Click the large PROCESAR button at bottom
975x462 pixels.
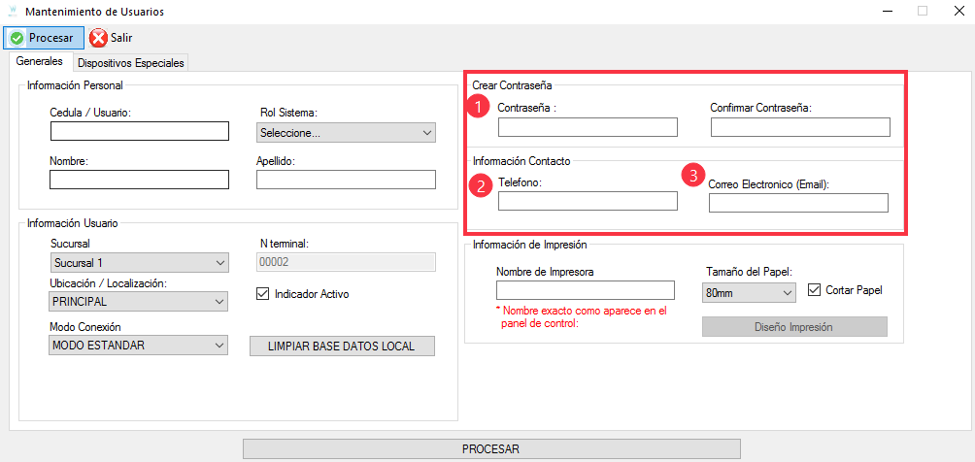[490, 448]
